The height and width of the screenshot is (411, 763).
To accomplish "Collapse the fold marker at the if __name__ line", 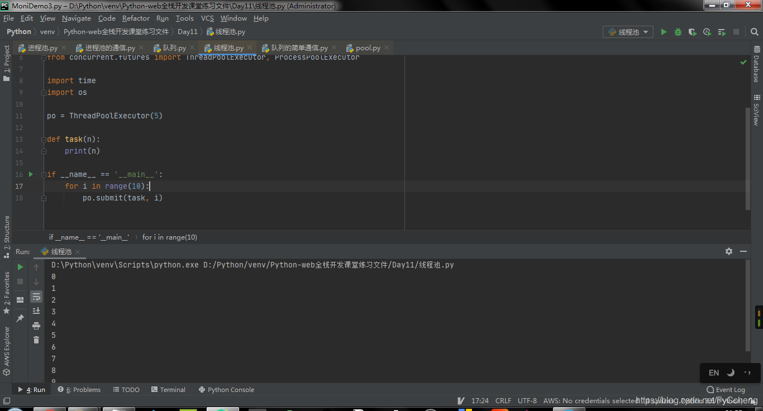I will click(x=44, y=175).
